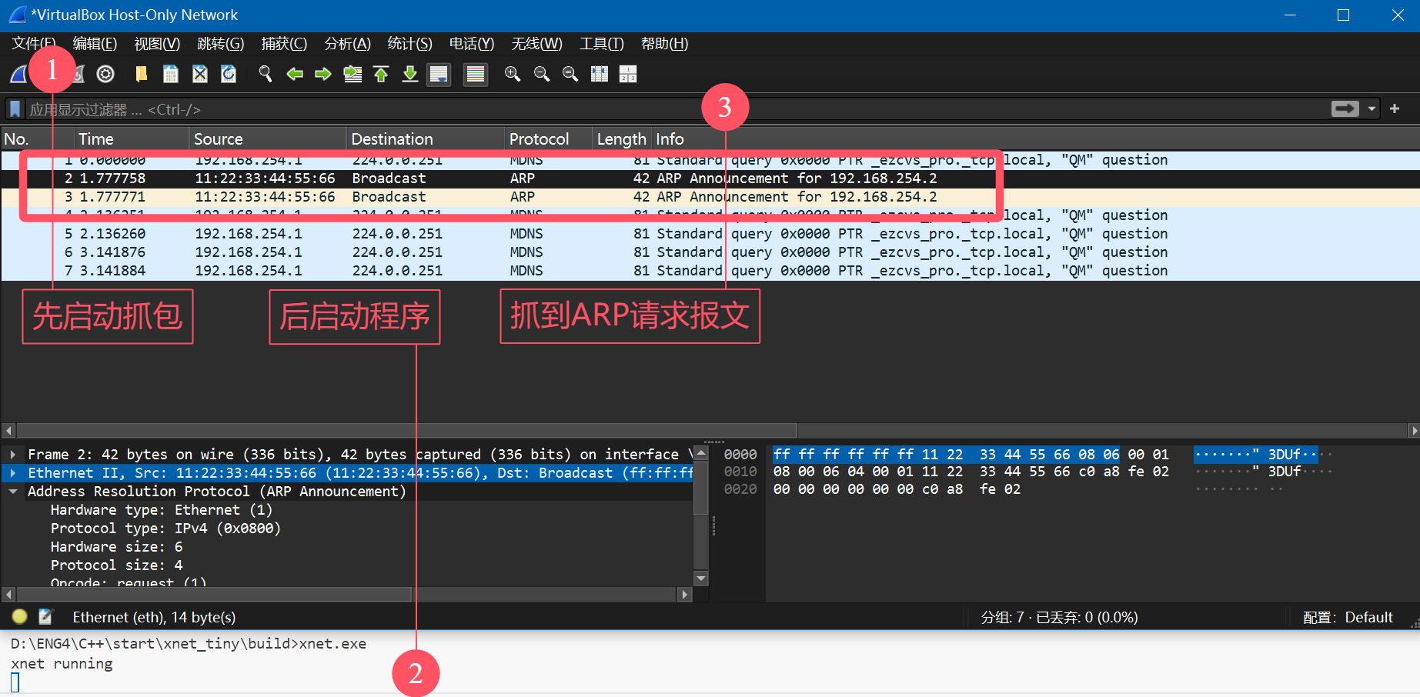
Task: Click the reload capture file icon
Action: pyautogui.click(x=229, y=74)
